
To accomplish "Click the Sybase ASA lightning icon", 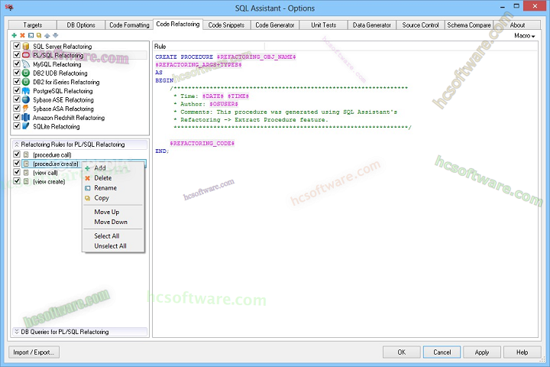I will pos(26,109).
